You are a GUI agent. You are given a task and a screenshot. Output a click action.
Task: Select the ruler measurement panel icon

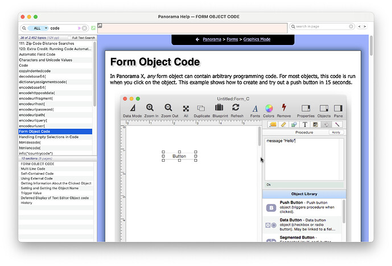pos(283,124)
